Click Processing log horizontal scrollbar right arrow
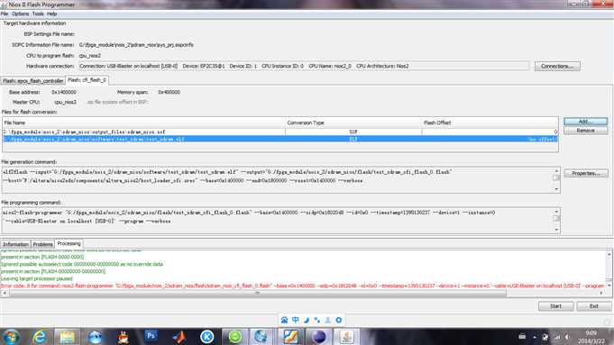The height and width of the screenshot is (345, 614). pos(601,293)
